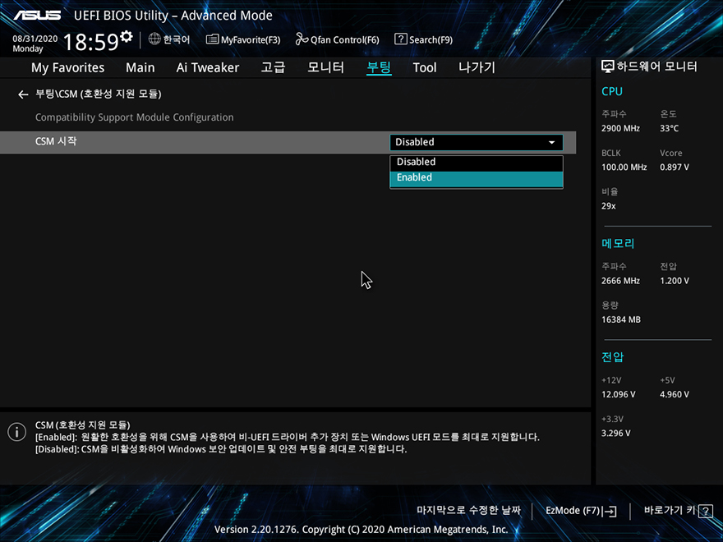Screen dimensions: 723x542
Task: Click the 4.960 V value
Action: [675, 394]
